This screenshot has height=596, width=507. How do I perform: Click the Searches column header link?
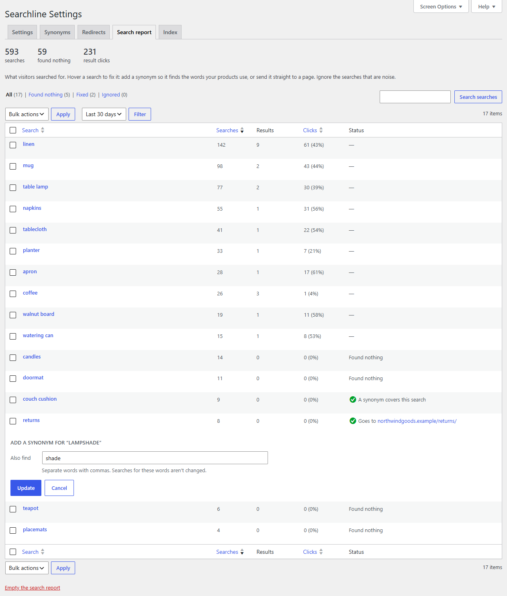(227, 130)
